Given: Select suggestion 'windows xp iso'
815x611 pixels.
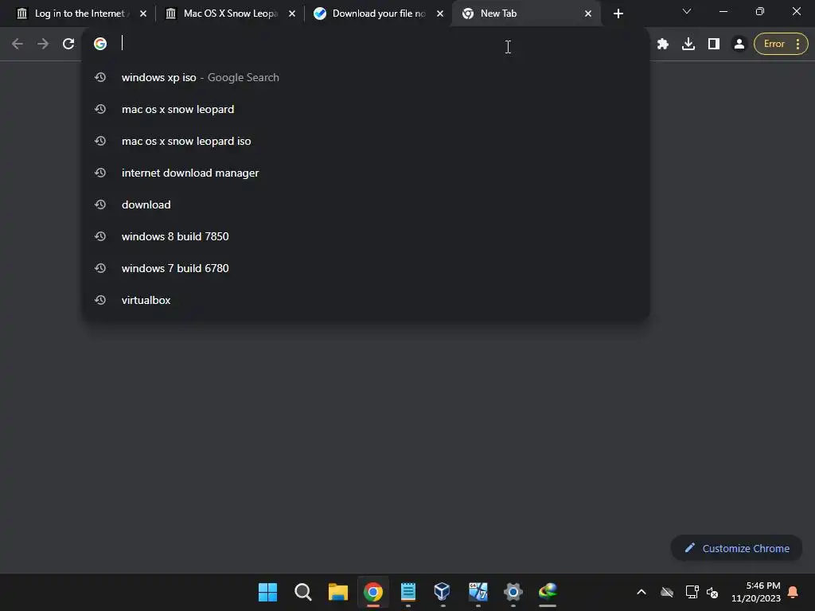Looking at the screenshot, I should click(366, 77).
